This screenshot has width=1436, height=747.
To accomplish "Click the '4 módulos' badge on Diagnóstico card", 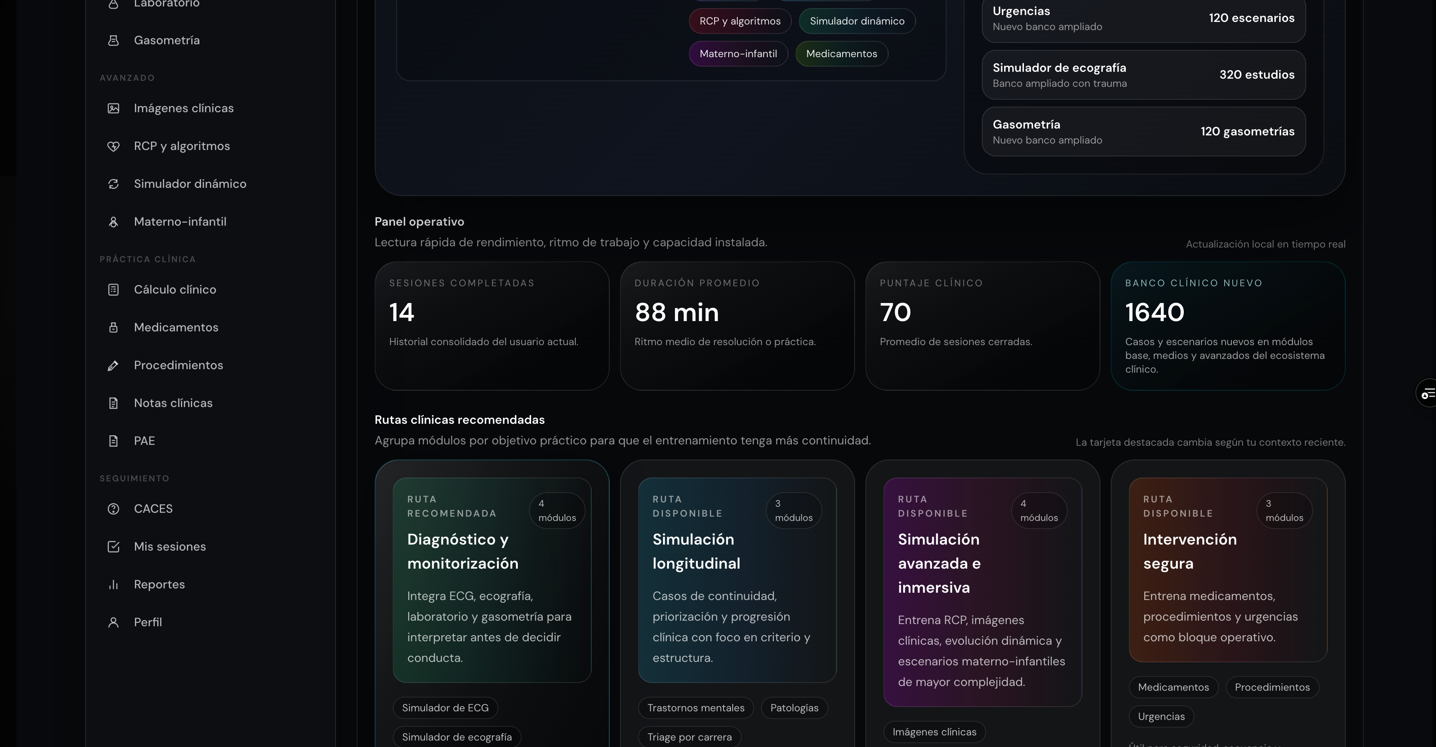I will click(557, 511).
